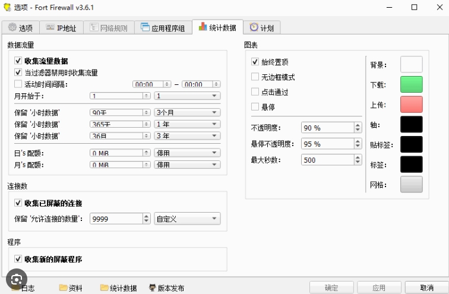Open the 日's 配额 停用 dropdown
The image size is (449, 294).
click(187, 153)
